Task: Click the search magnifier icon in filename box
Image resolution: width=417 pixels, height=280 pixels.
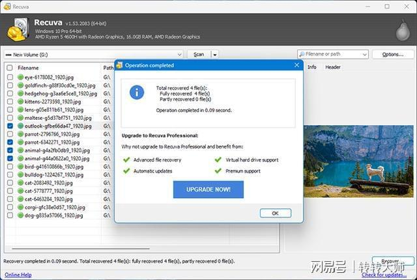Action: 302,54
